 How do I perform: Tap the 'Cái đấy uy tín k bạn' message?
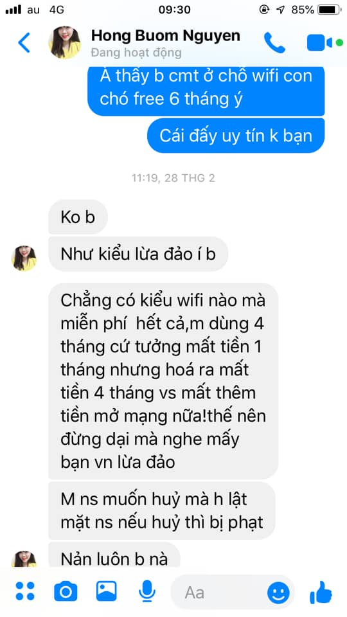236,136
